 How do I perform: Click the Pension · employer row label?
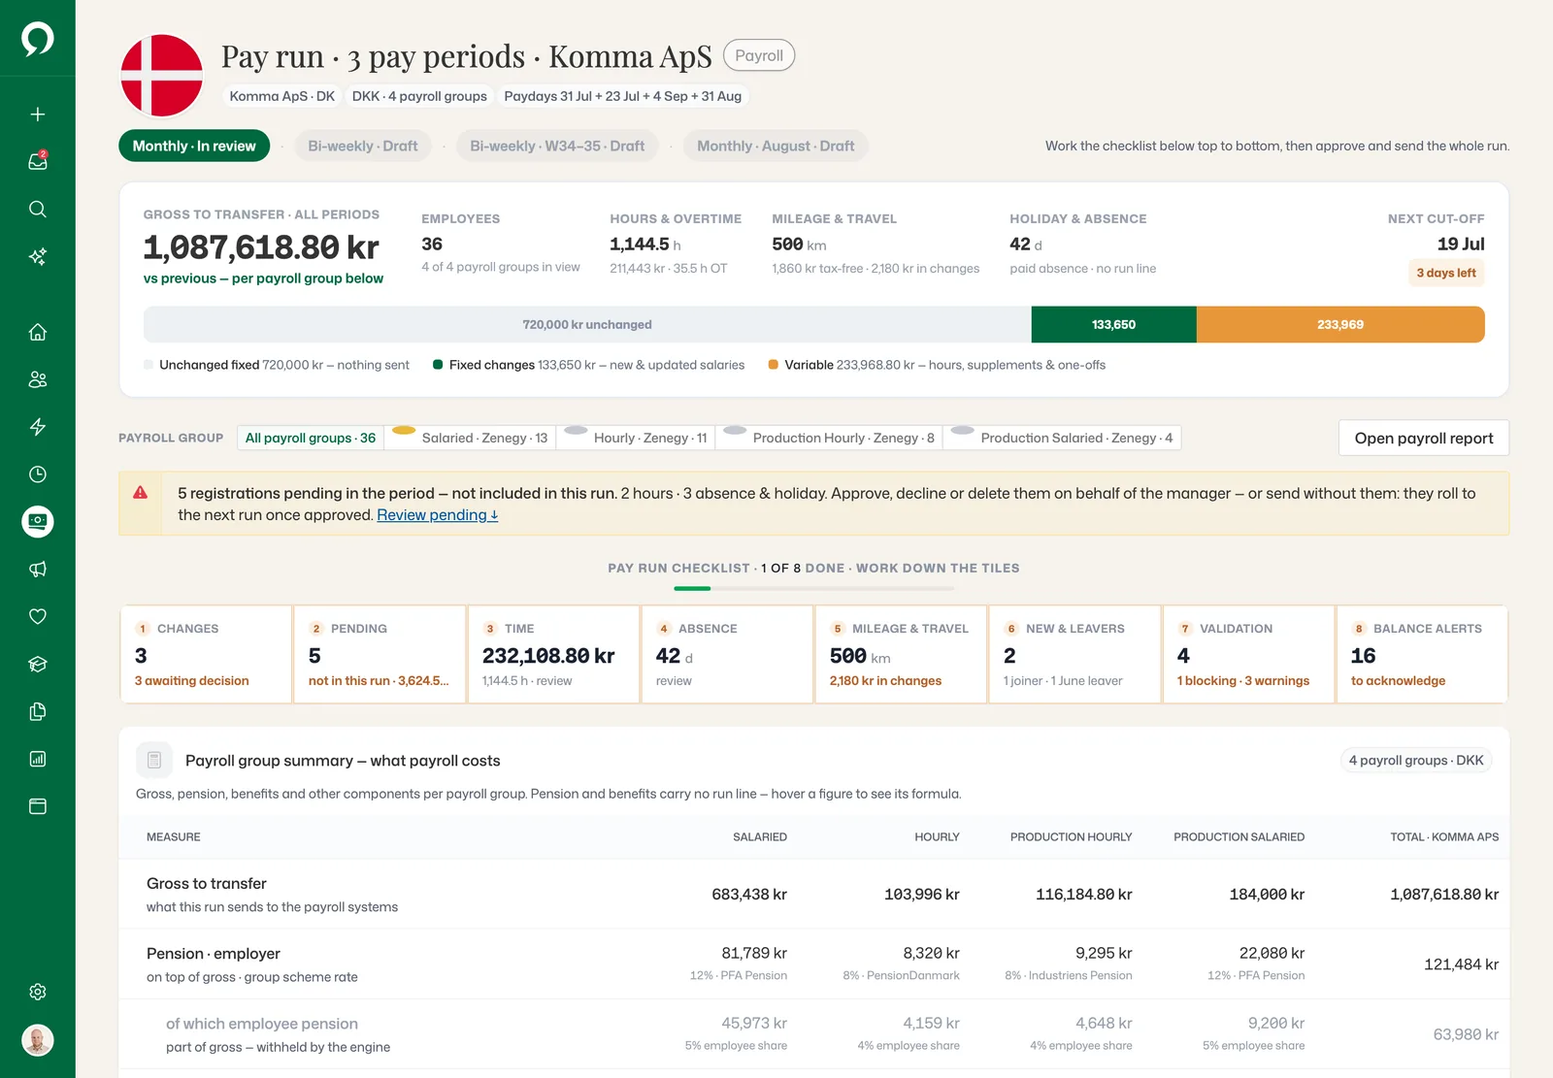click(x=214, y=954)
